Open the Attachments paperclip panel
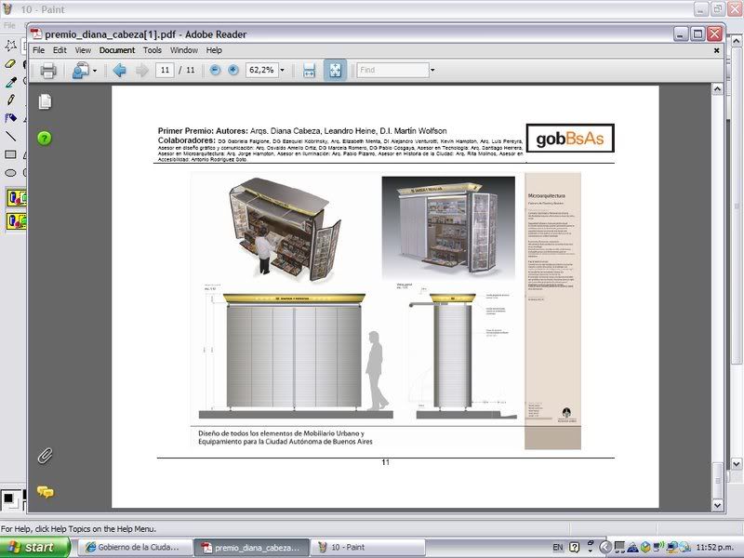744x558 pixels. click(44, 456)
